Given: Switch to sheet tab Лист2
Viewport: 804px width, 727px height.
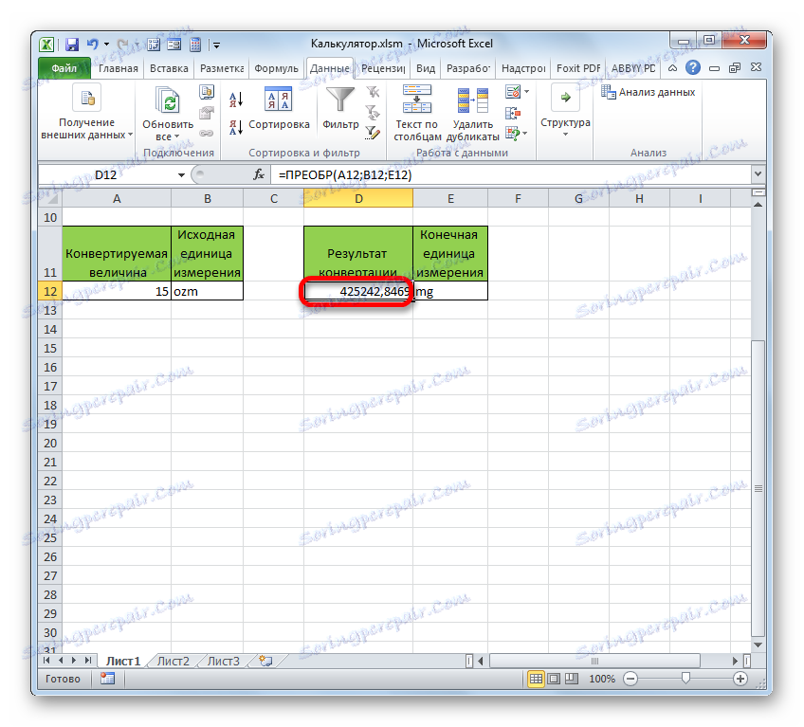Looking at the screenshot, I should 174,662.
